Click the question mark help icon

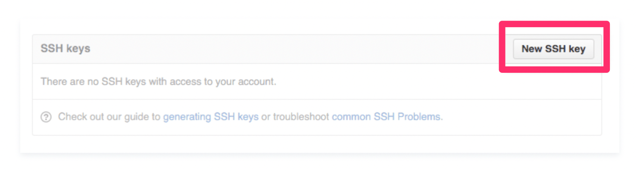[46, 117]
